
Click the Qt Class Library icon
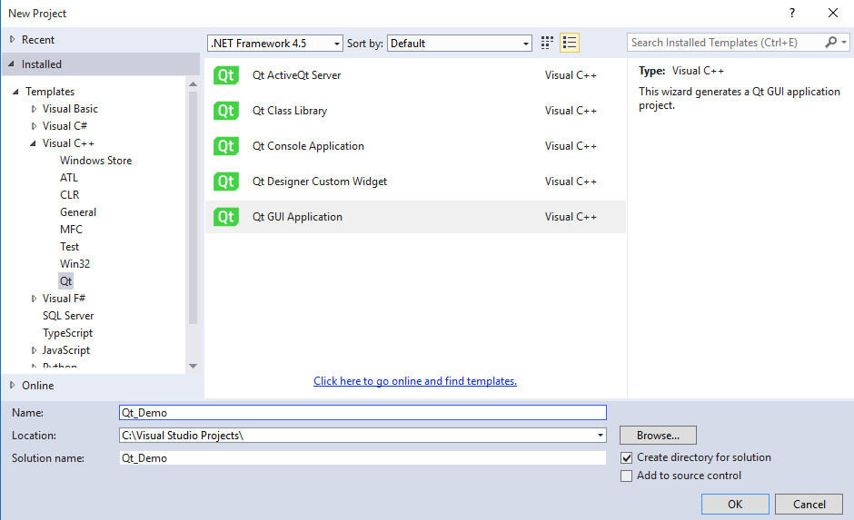click(226, 111)
